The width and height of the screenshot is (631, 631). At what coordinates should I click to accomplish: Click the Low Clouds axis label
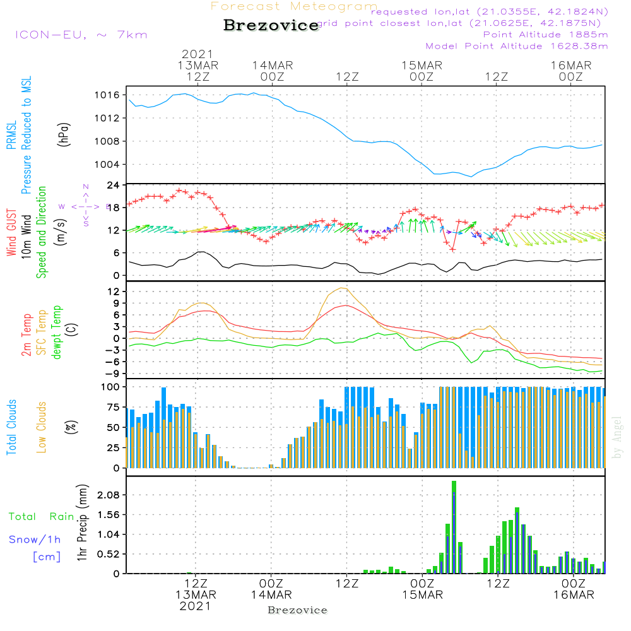[42, 427]
